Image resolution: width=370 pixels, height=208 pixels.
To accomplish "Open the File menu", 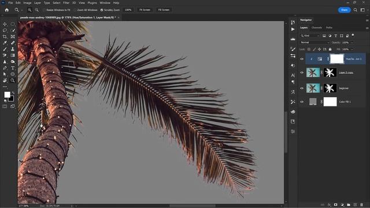I will (10, 3).
